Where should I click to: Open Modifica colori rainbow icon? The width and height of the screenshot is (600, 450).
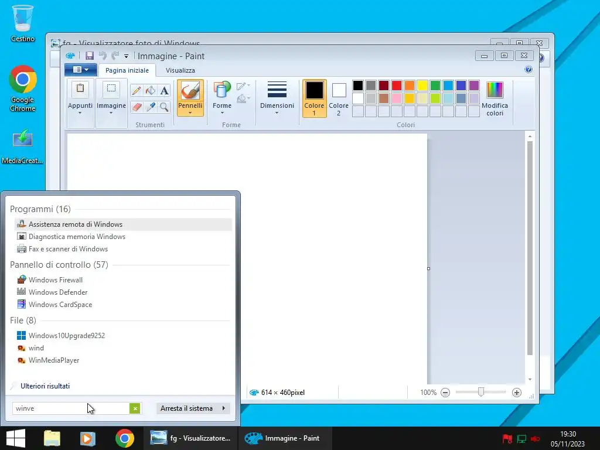point(495,90)
